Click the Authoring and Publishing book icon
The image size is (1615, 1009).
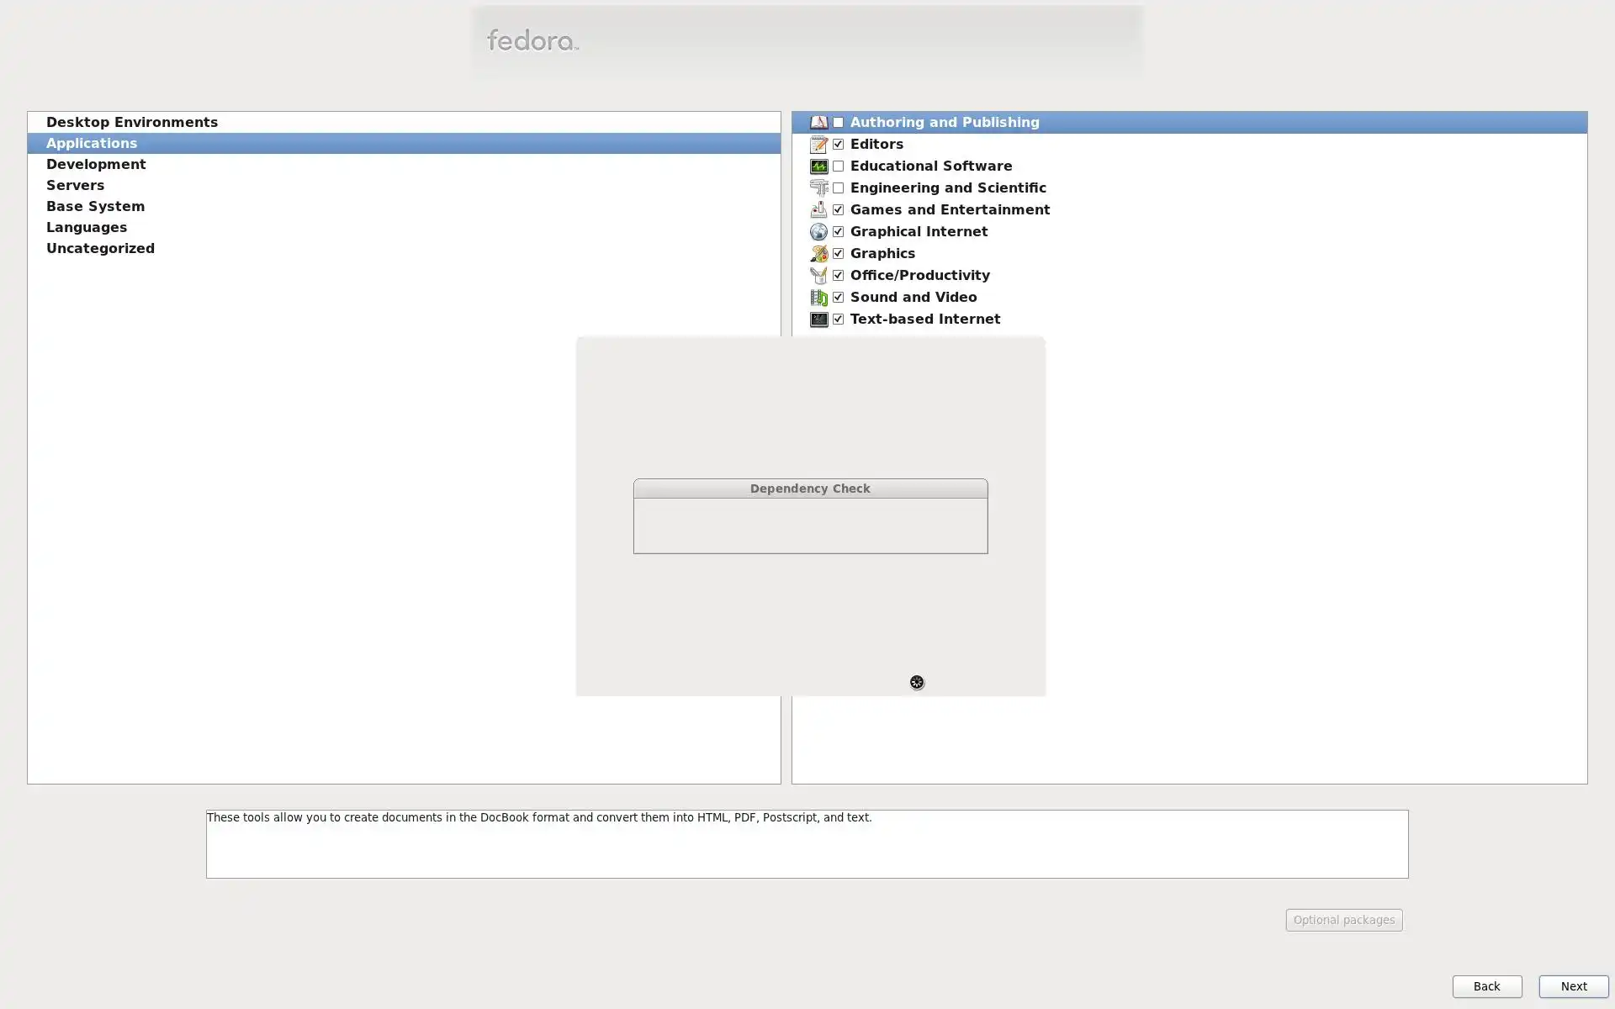818,123
